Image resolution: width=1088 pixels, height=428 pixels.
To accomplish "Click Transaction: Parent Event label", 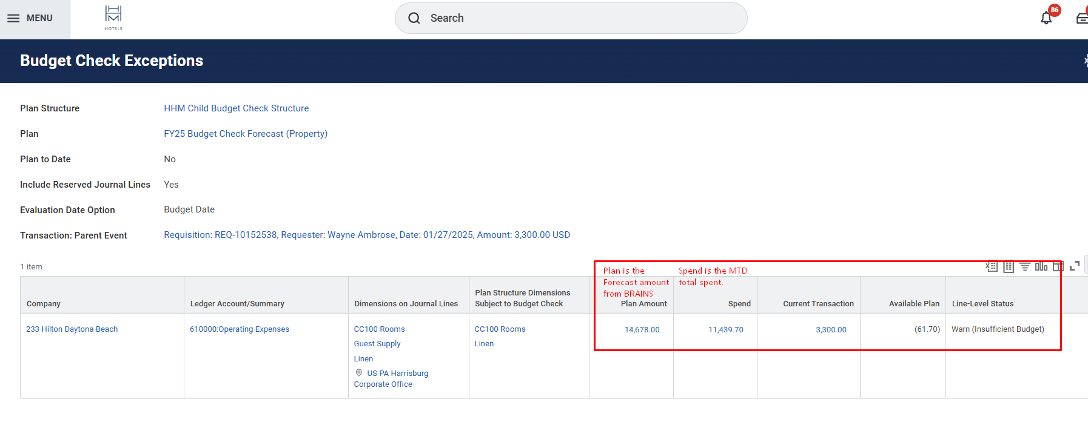I will (73, 235).
